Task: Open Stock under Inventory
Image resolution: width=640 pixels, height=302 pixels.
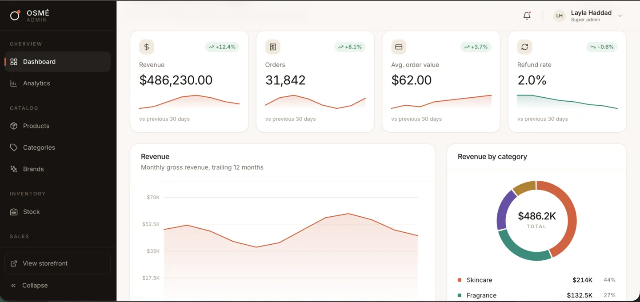Action: pyautogui.click(x=58, y=212)
